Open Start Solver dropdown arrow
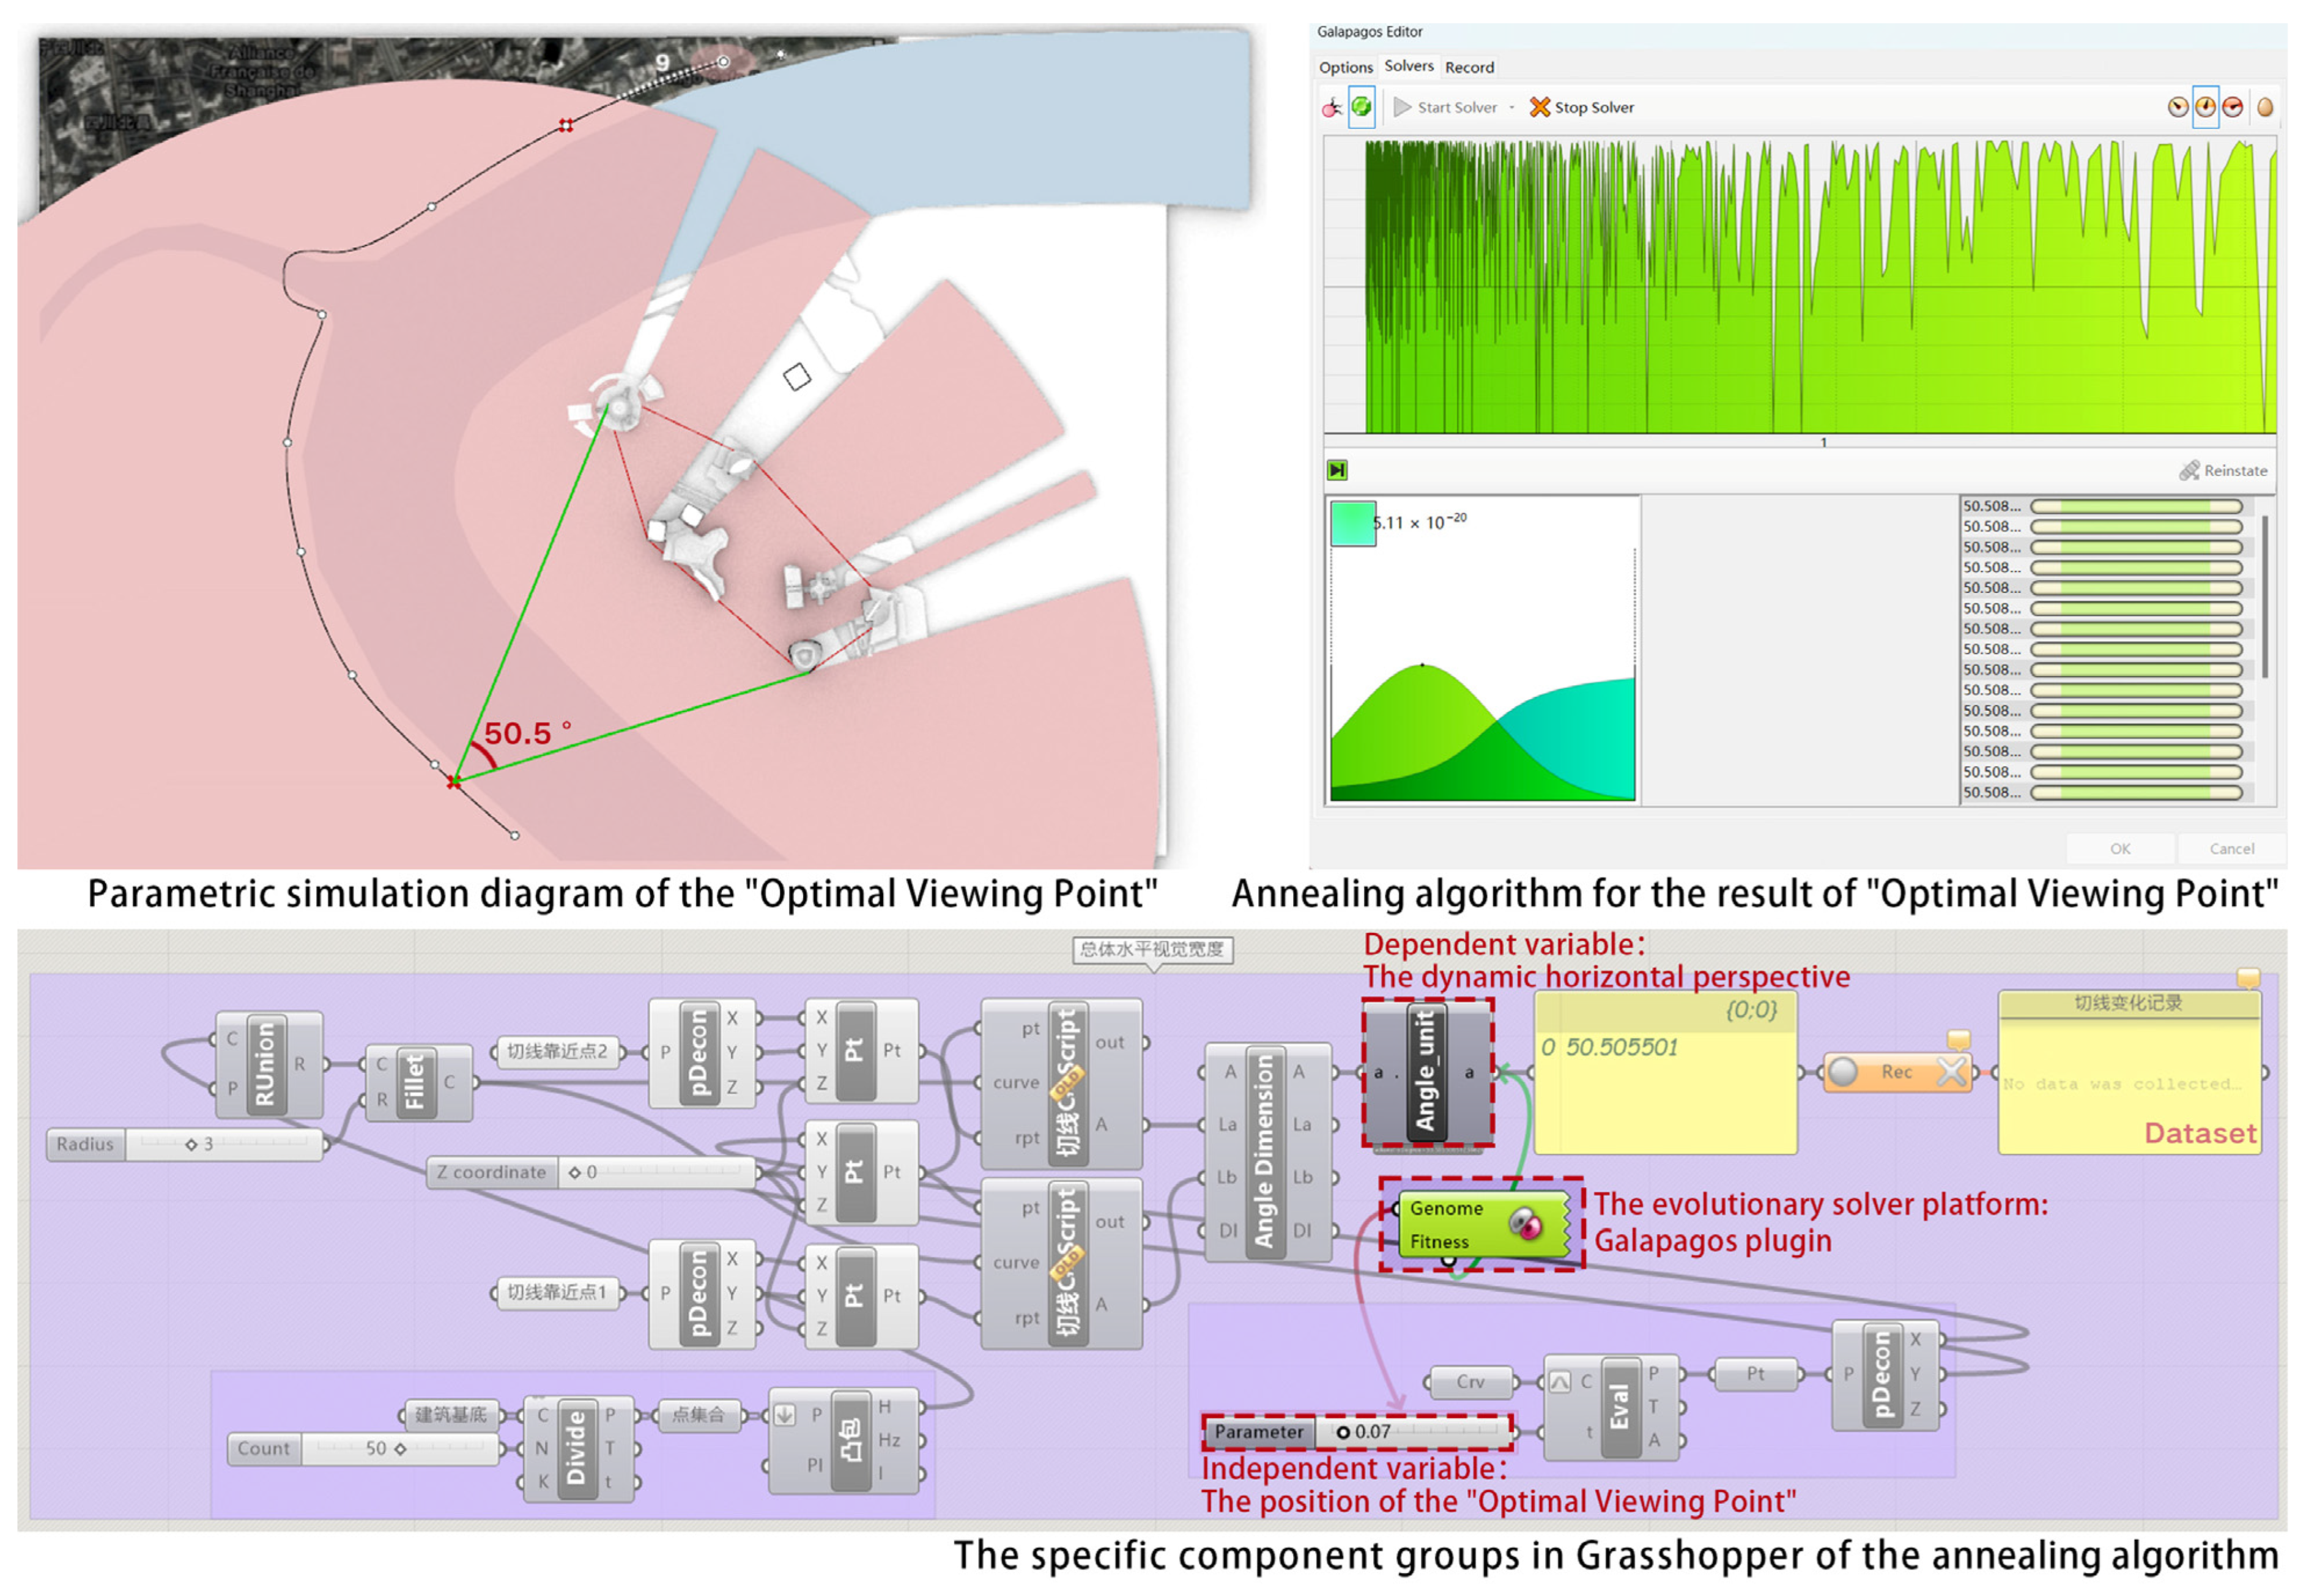 [x=1512, y=108]
